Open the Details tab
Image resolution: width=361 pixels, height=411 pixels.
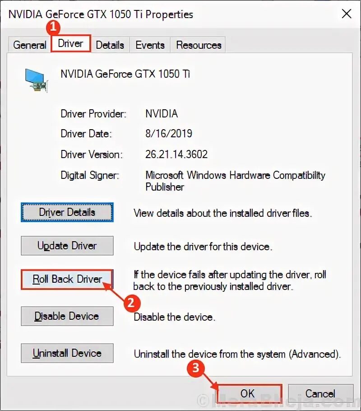tap(110, 45)
